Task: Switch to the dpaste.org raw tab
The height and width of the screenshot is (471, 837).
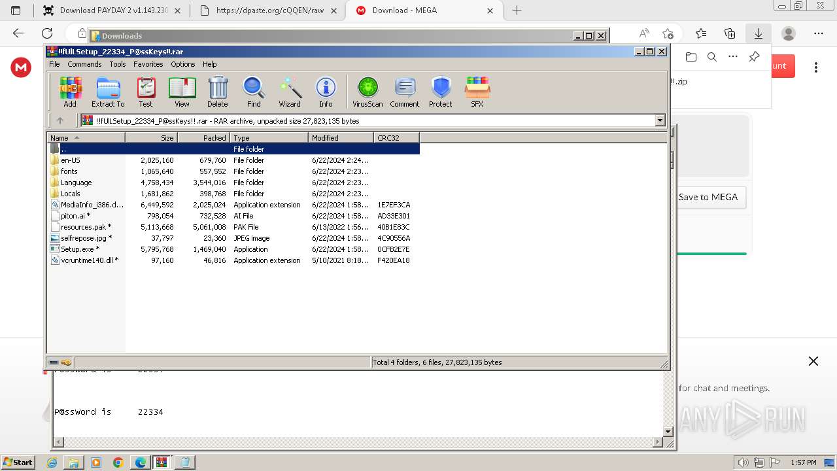Action: [269, 10]
